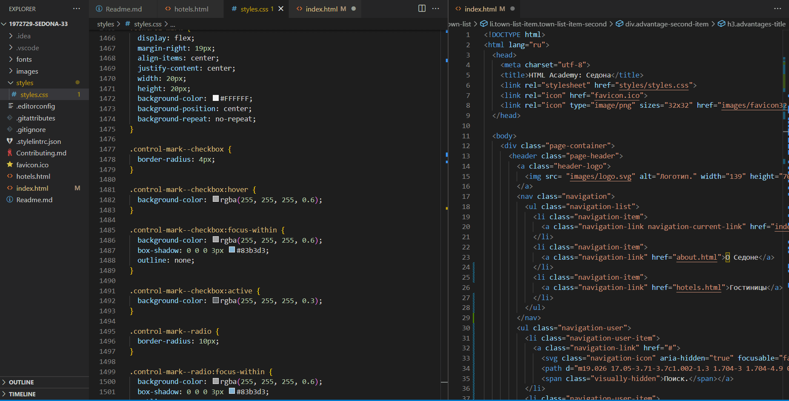Open #83b3d3 swatch on line 1501

tap(232, 391)
